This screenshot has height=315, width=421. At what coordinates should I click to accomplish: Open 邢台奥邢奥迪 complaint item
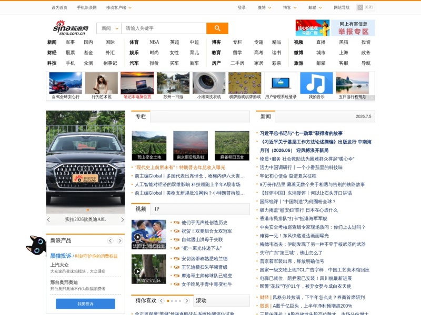(x=64, y=282)
